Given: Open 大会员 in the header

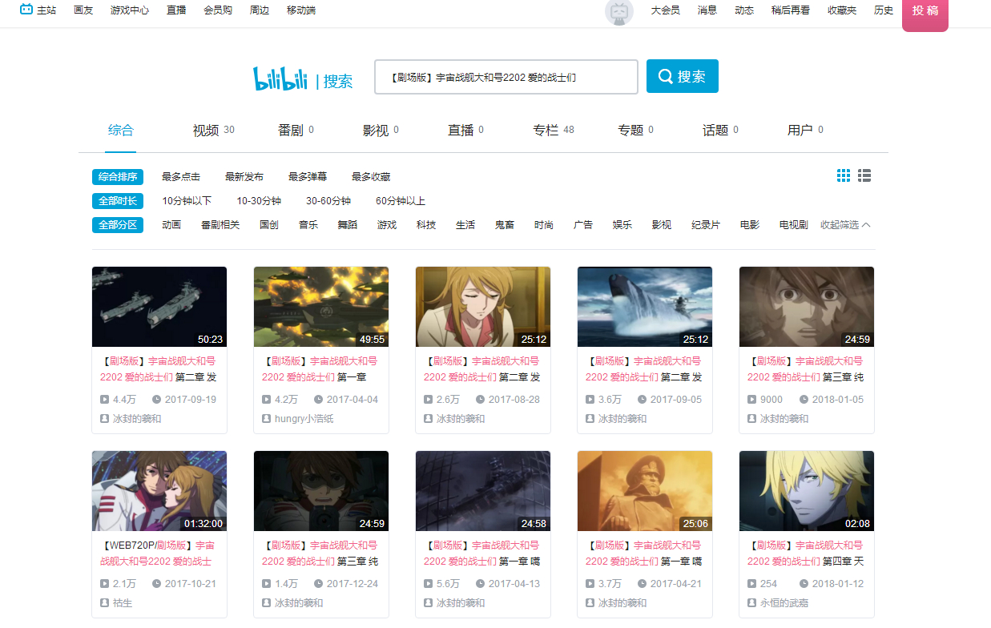Looking at the screenshot, I should [x=666, y=10].
